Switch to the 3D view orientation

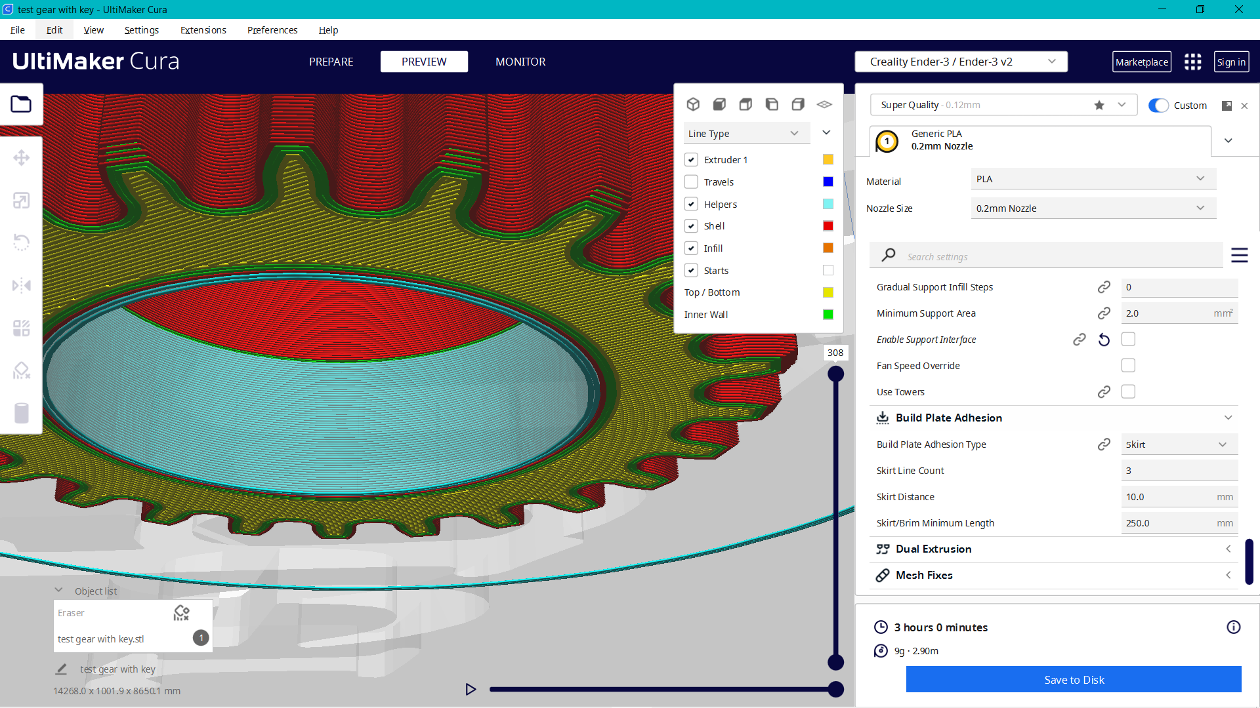[x=693, y=104]
